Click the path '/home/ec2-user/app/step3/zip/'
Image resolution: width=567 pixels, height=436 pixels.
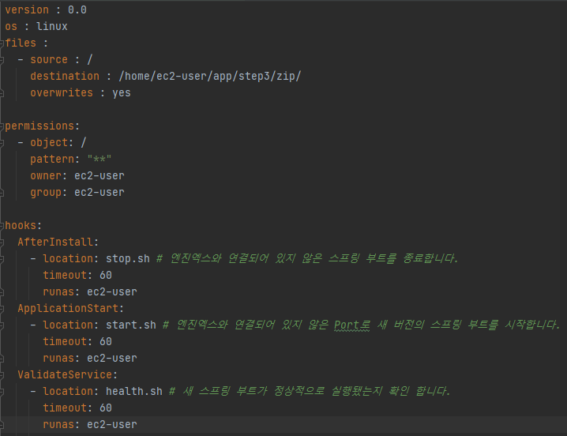point(210,77)
